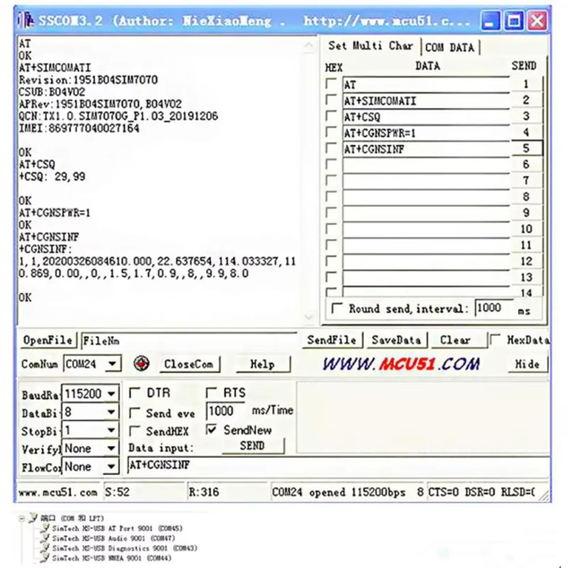Enable HEX checkbox for AT+CGNSINF row

pyautogui.click(x=331, y=148)
